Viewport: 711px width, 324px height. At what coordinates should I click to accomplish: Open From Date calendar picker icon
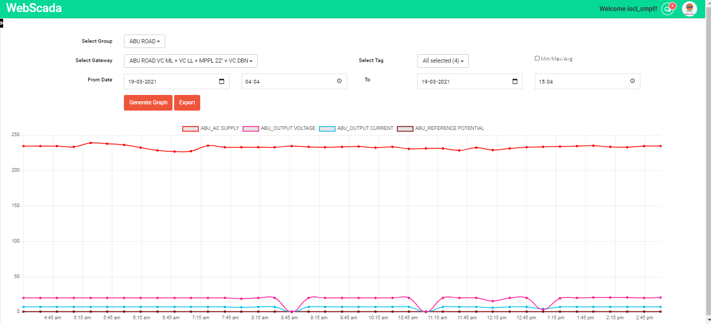[x=222, y=81]
